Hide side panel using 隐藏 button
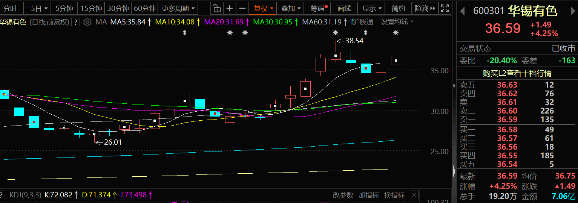 (425, 8)
